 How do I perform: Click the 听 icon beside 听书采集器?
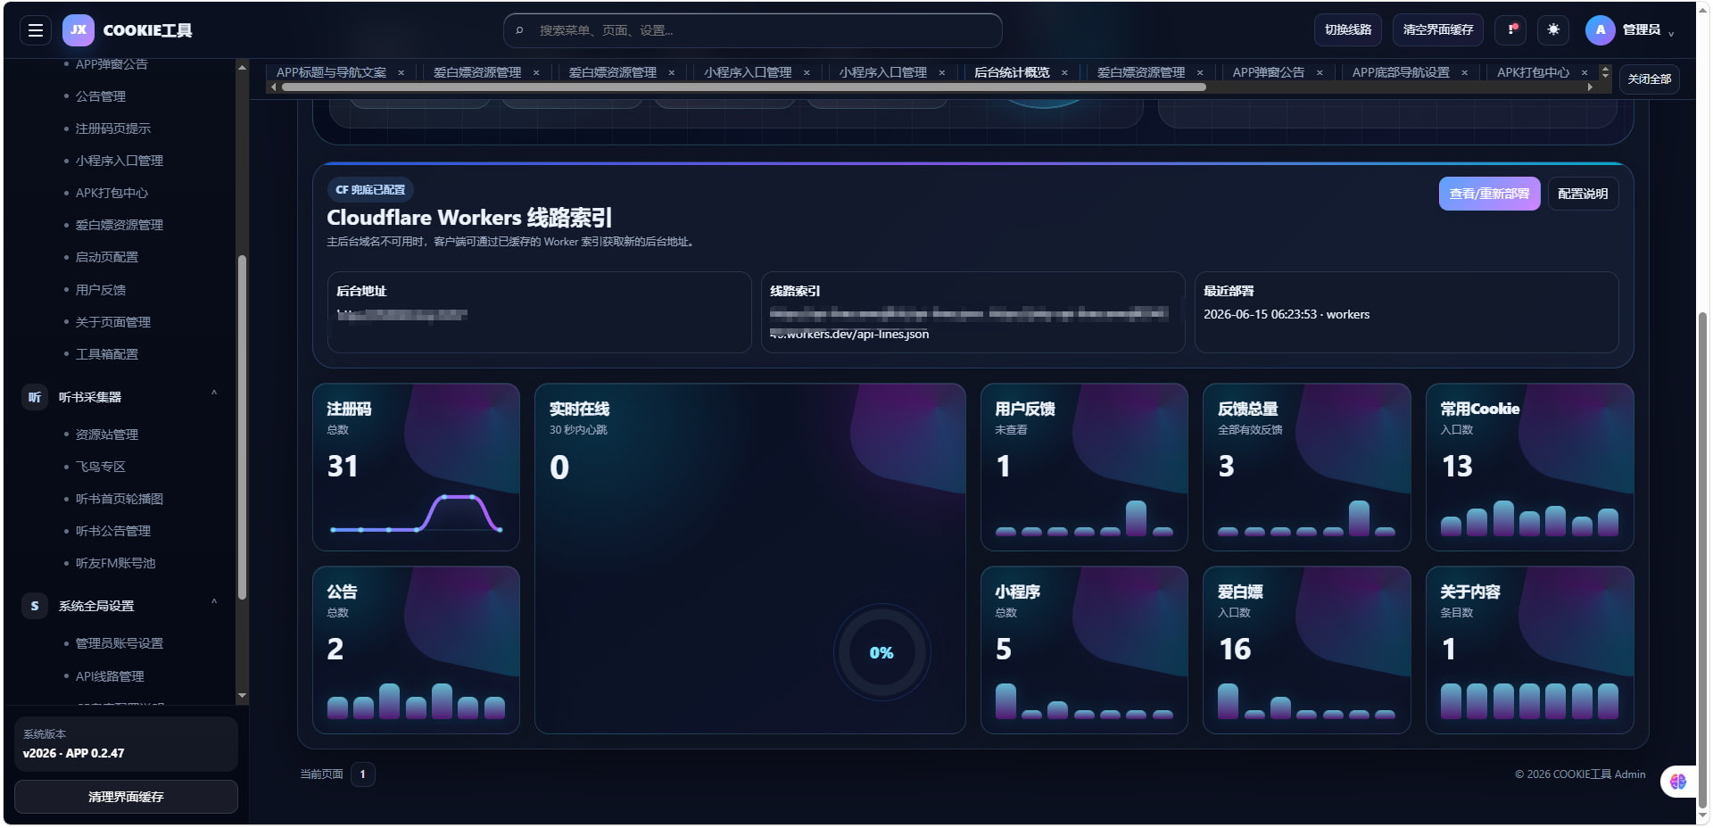35,397
